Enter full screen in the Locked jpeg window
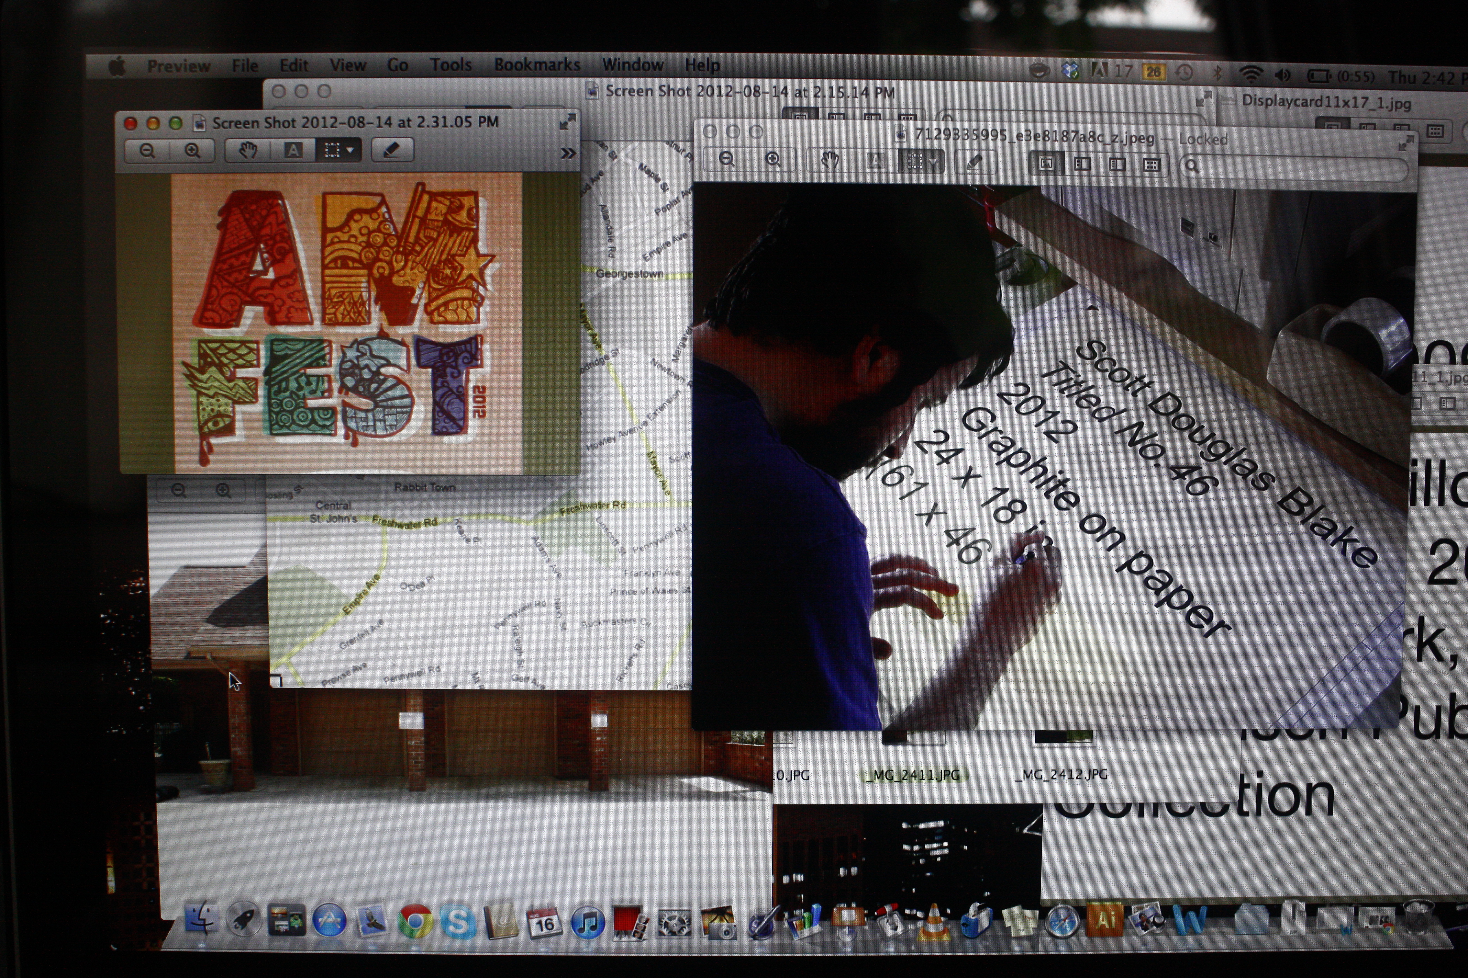 [x=1405, y=144]
